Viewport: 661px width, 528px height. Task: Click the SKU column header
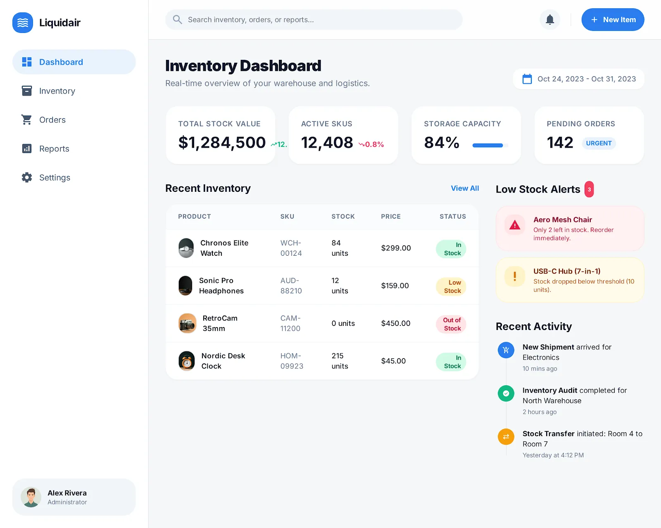pos(287,217)
